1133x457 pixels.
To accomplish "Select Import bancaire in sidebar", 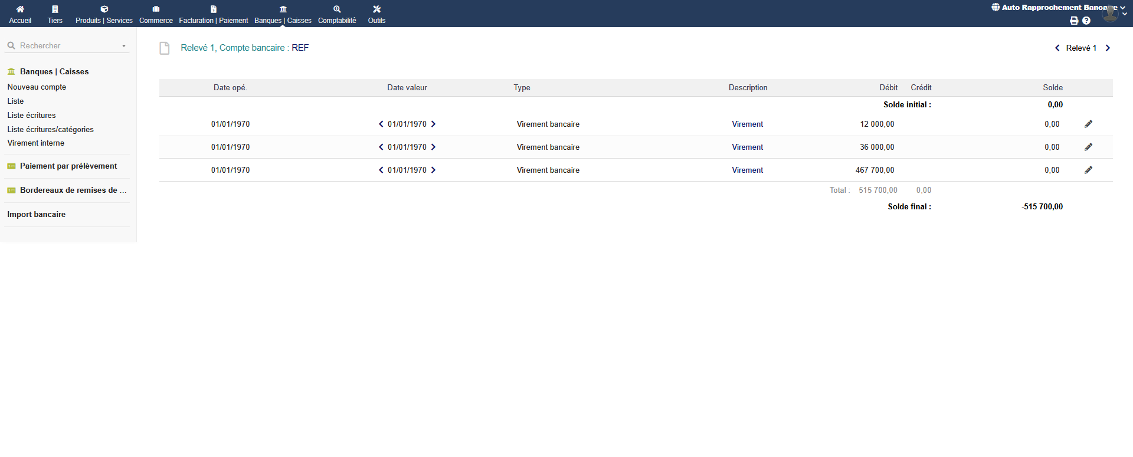I will point(36,215).
